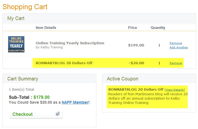198x129 pixels.
Task: Open View Details for active coupon
Action: pos(175,90)
